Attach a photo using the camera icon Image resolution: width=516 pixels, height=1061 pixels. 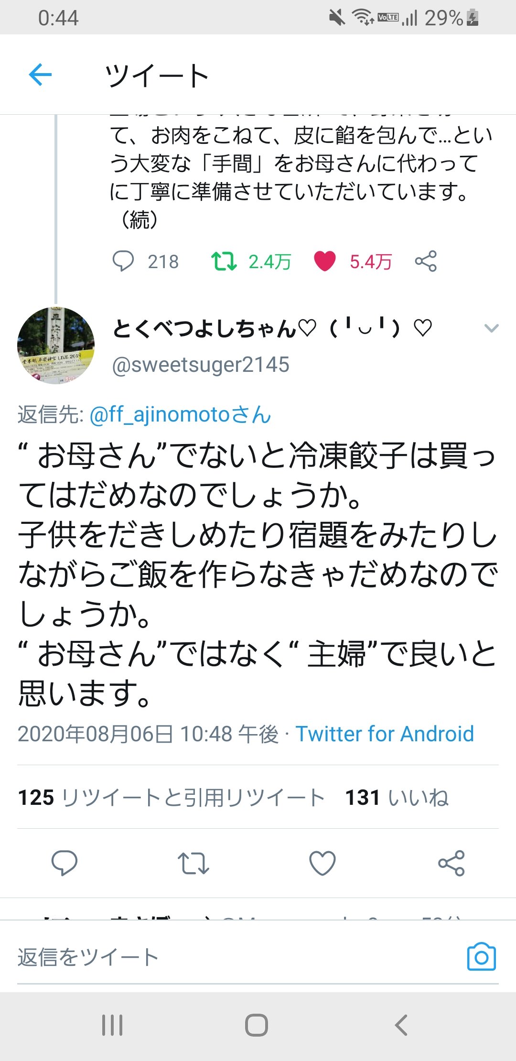pos(481,957)
